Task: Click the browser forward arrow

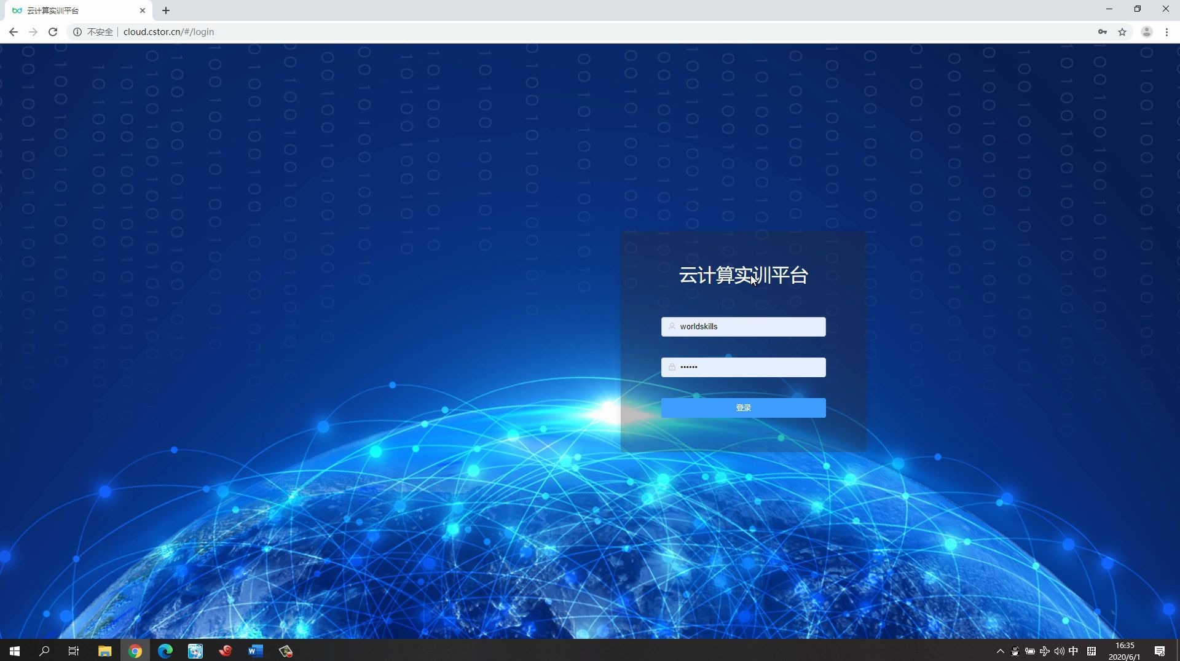Action: pyautogui.click(x=33, y=32)
